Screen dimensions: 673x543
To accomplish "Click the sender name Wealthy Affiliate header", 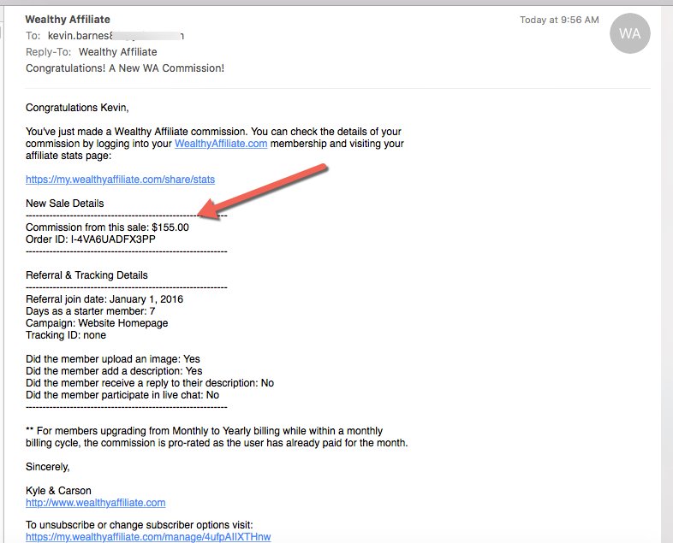I will click(x=68, y=20).
